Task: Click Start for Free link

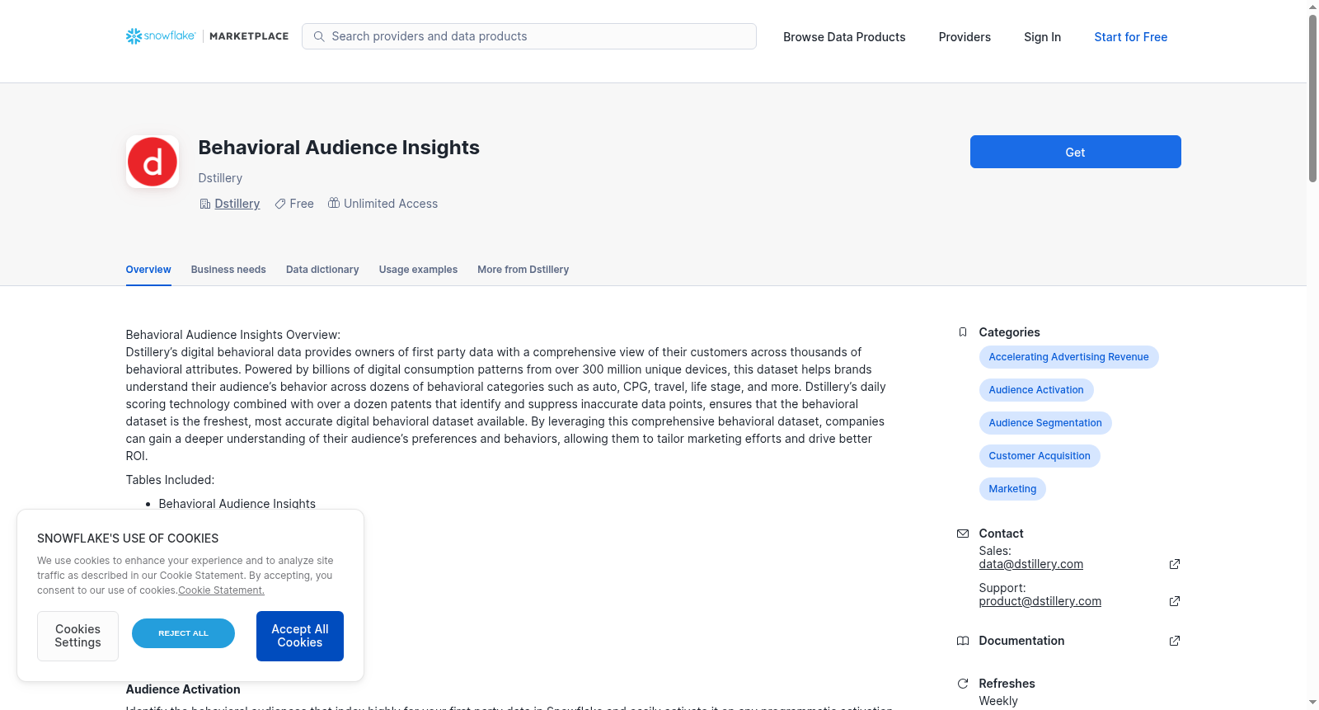Action: pos(1130,37)
